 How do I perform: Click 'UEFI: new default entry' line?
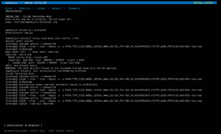click(x=21, y=66)
